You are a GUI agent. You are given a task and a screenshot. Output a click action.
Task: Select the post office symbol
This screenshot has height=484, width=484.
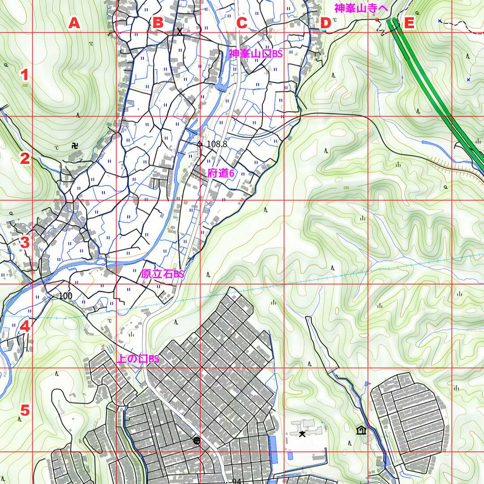coord(196,441)
